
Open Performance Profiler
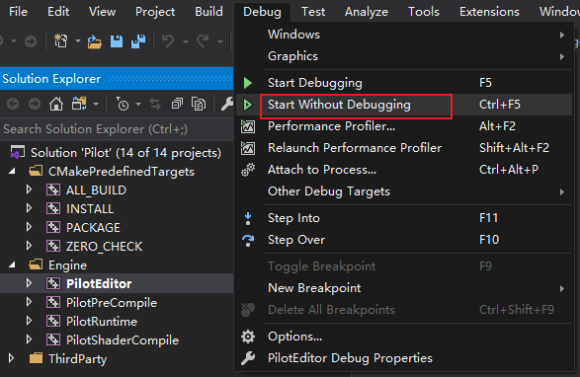tap(403, 126)
